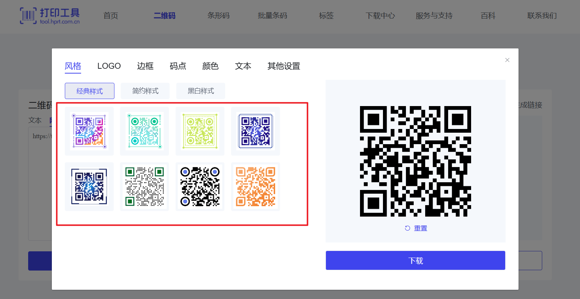
Task: Choose the lime yellow-green QR style
Action: point(200,131)
